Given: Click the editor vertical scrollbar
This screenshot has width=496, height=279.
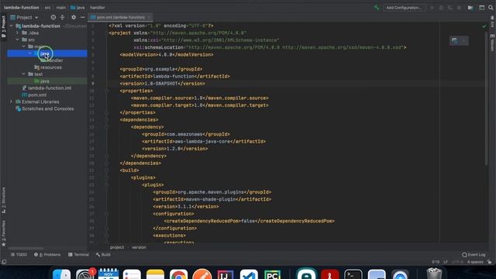Looking at the screenshot, I should [x=487, y=98].
